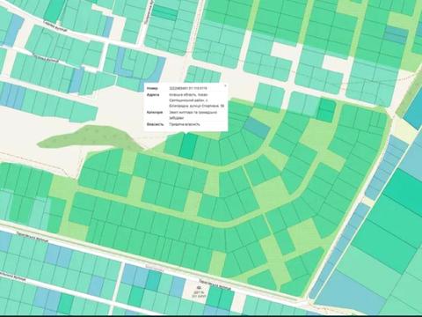Select the blue parcel in top-left corner
Image resolution: width=422 pixels, height=317 pixels.
pos(13,30)
